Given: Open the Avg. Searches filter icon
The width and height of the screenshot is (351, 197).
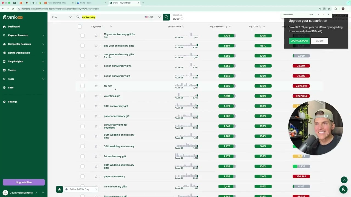Looking at the screenshot, I should [230, 27].
